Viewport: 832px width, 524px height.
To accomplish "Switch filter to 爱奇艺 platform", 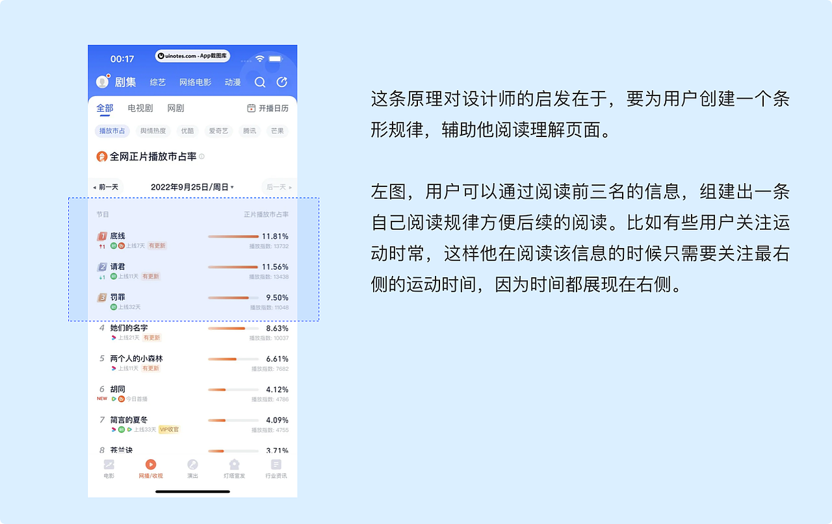I will click(217, 131).
